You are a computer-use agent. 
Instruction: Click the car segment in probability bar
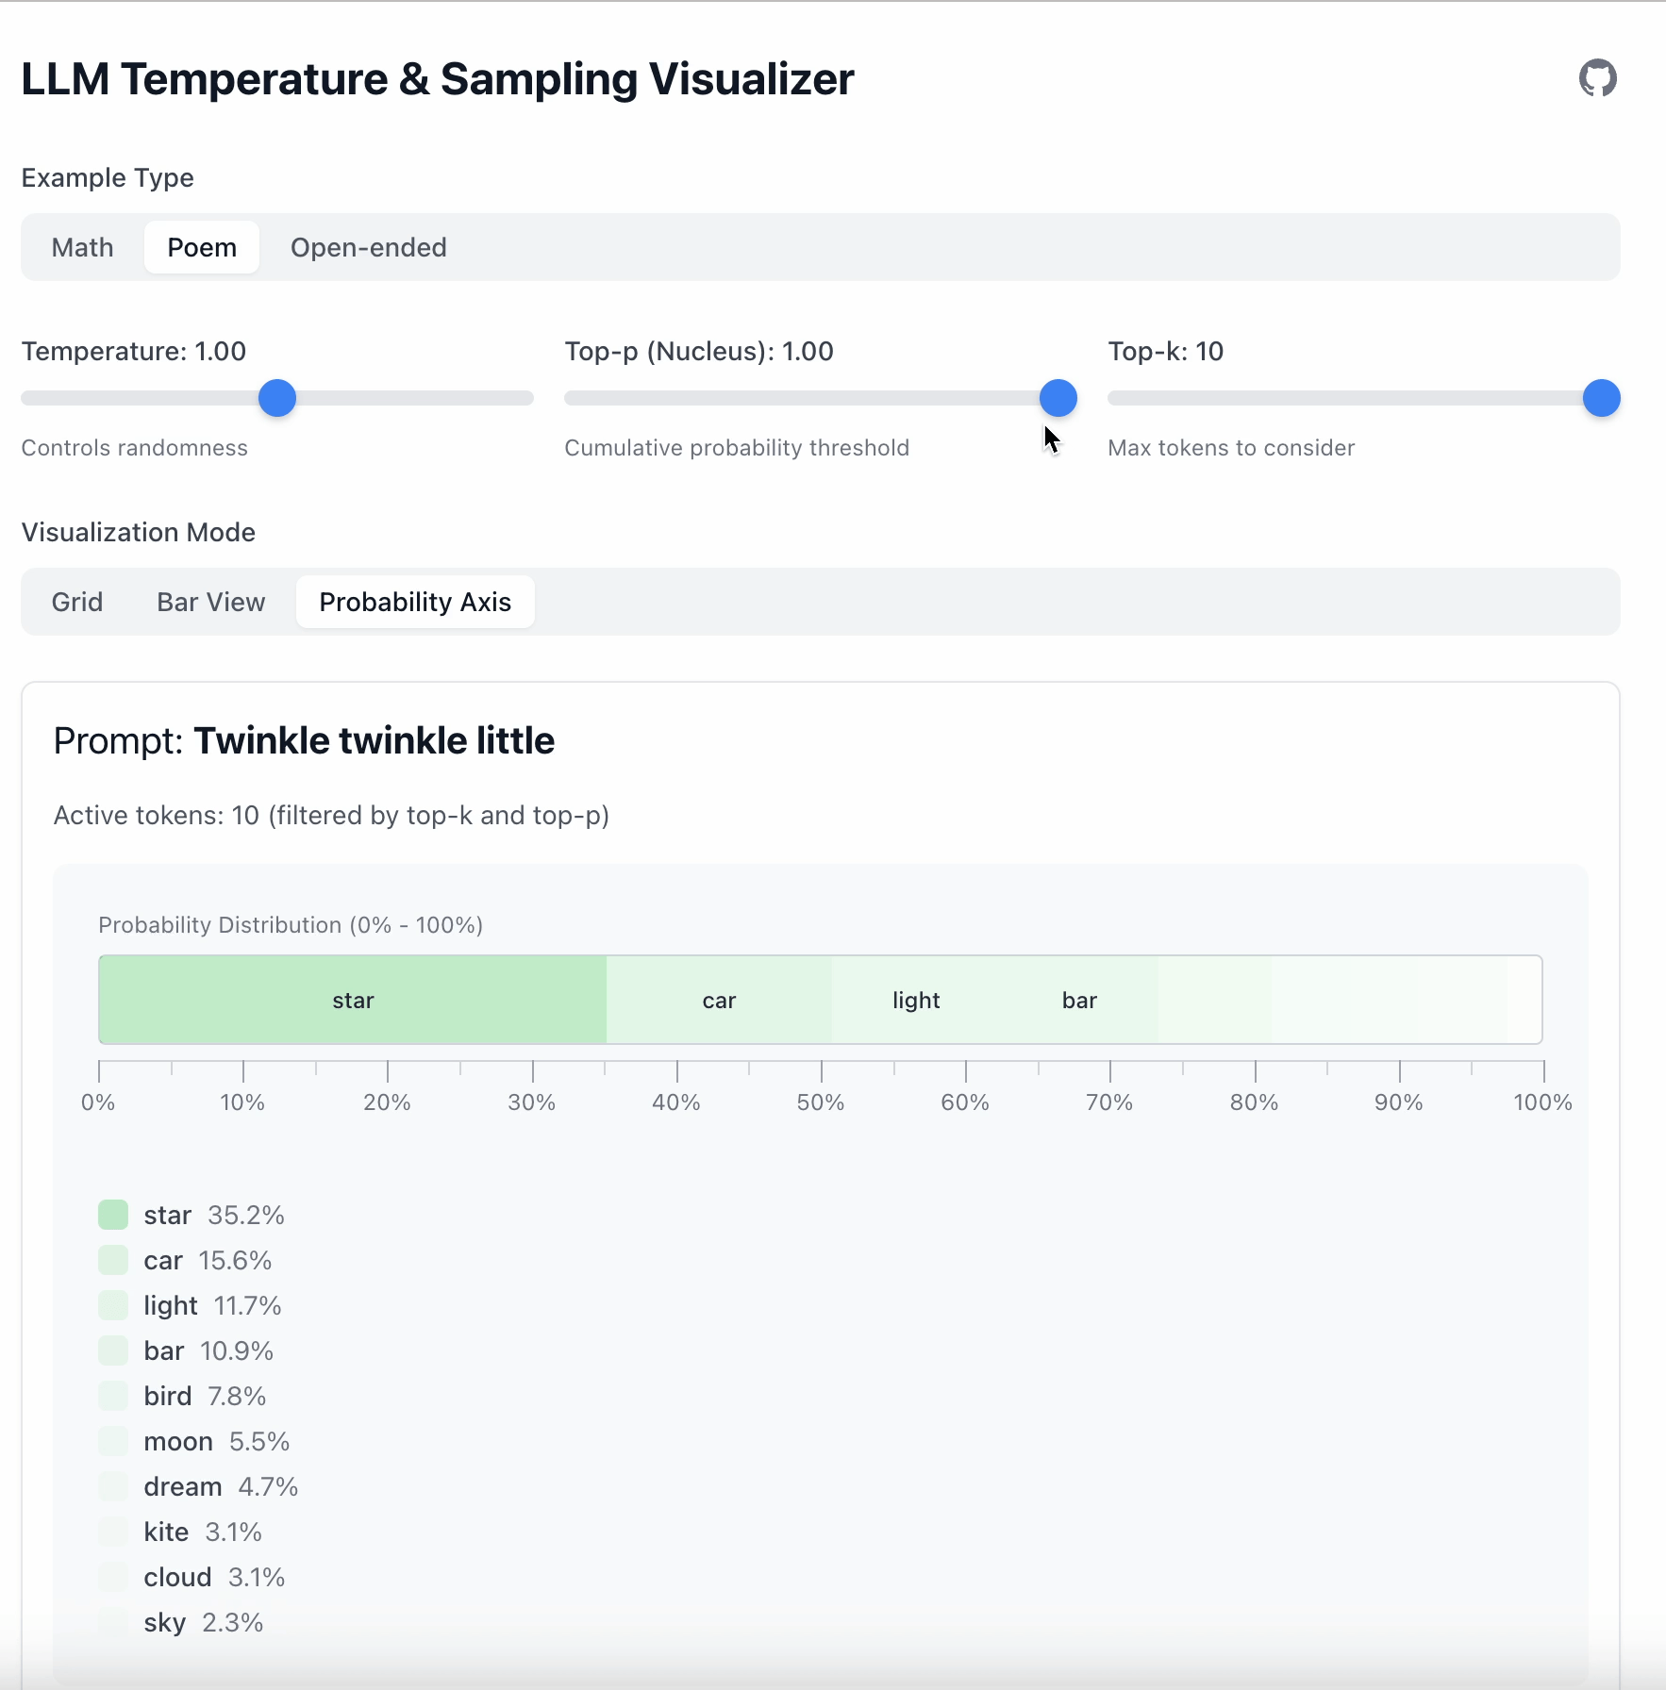[719, 1000]
